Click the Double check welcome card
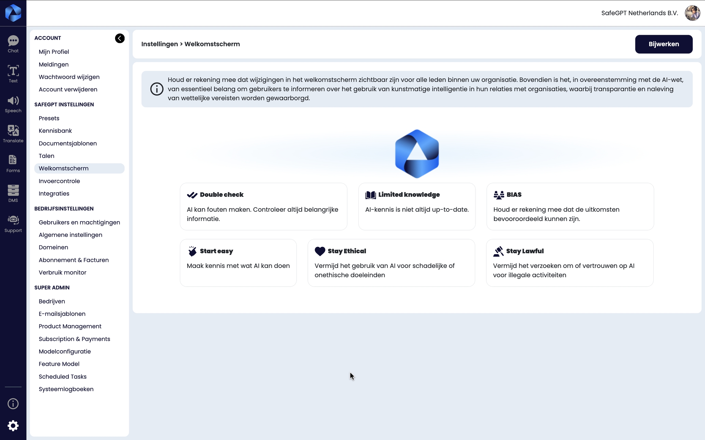Viewport: 705px width, 440px height. click(x=263, y=207)
